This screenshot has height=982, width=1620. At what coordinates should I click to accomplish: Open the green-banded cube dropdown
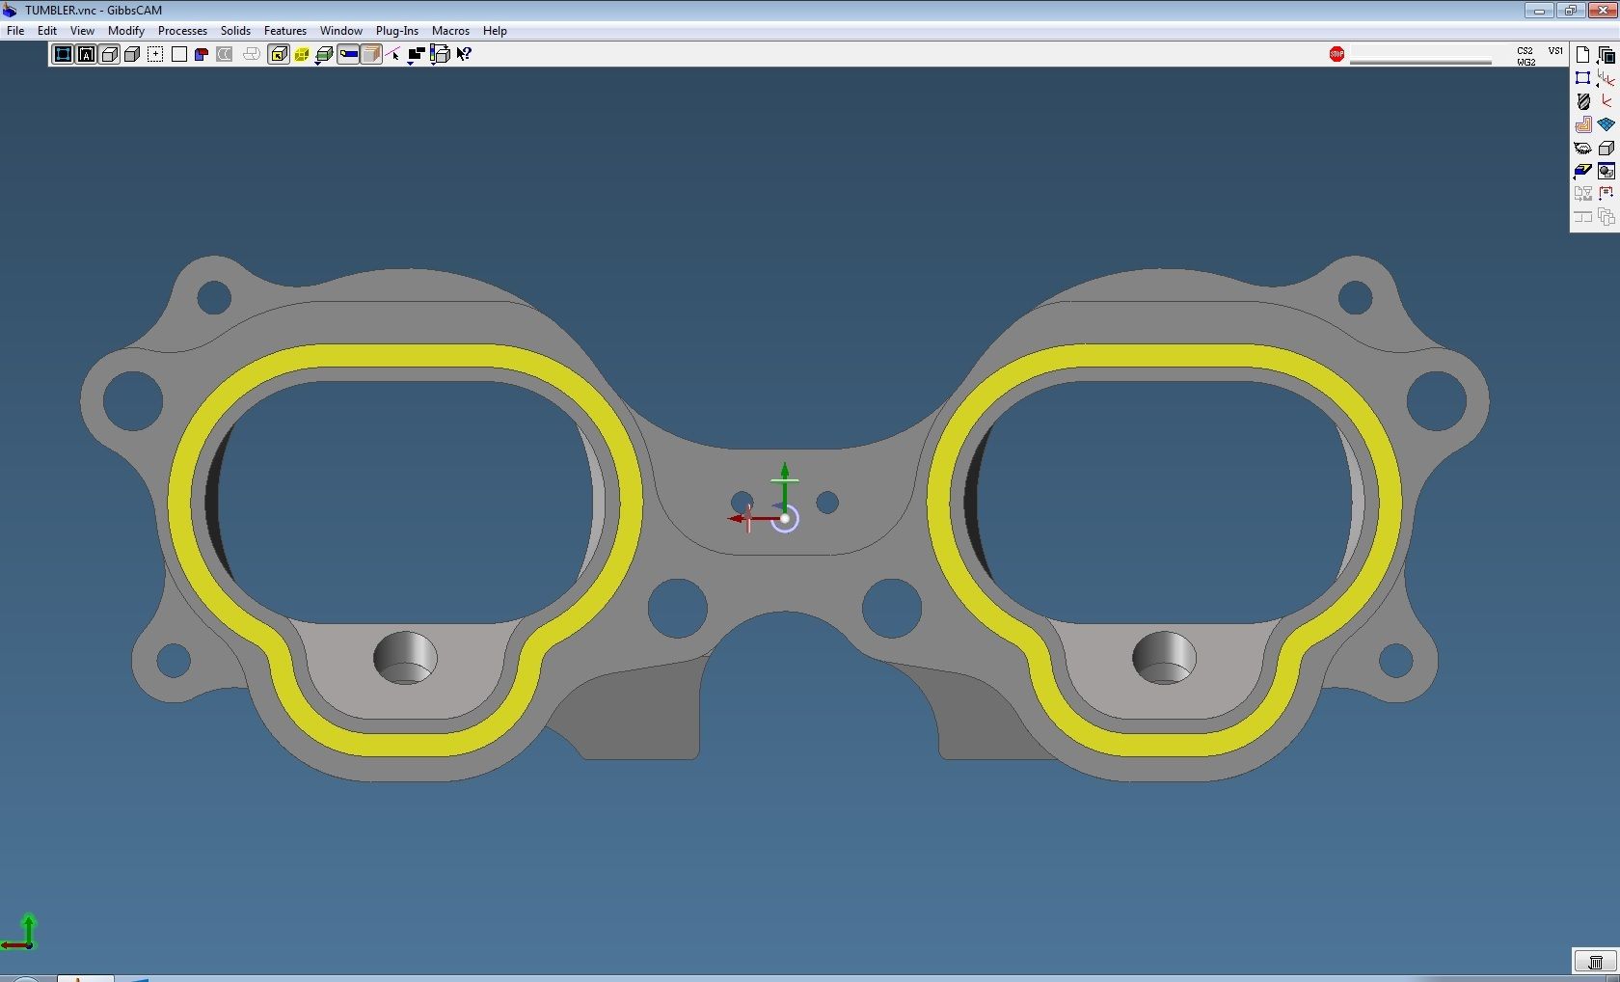[325, 55]
